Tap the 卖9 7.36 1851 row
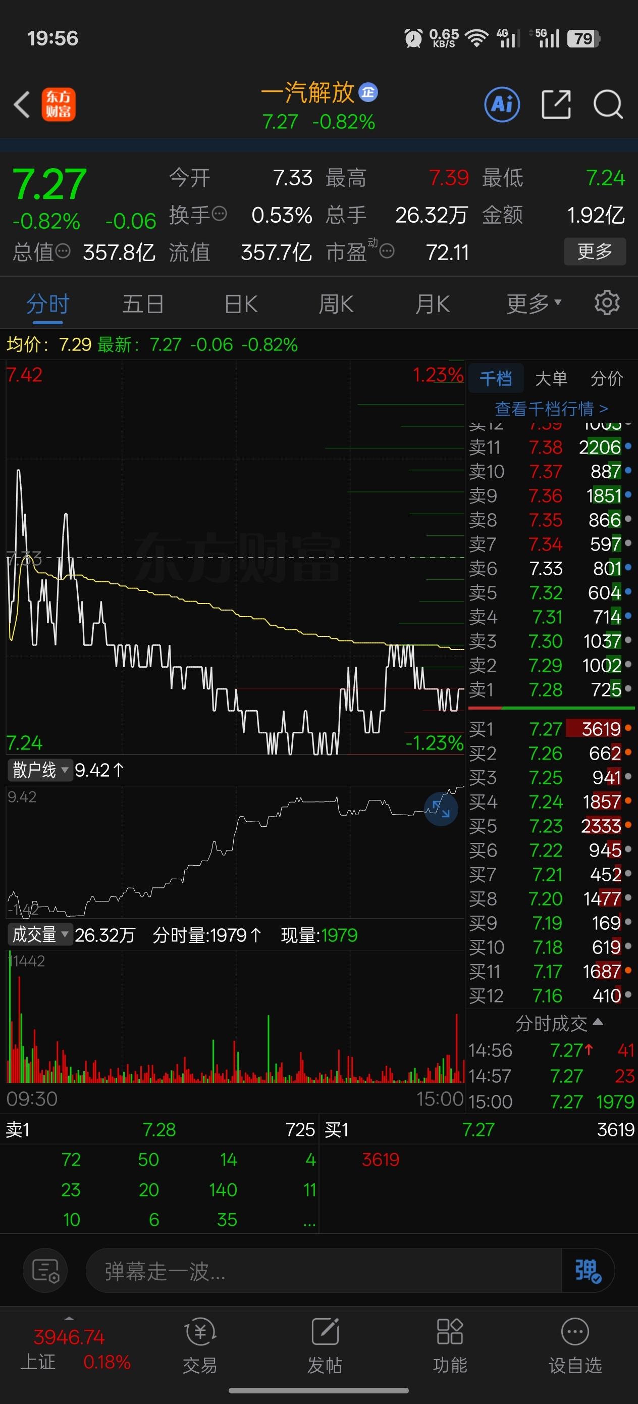The width and height of the screenshot is (638, 1404). pos(551,495)
